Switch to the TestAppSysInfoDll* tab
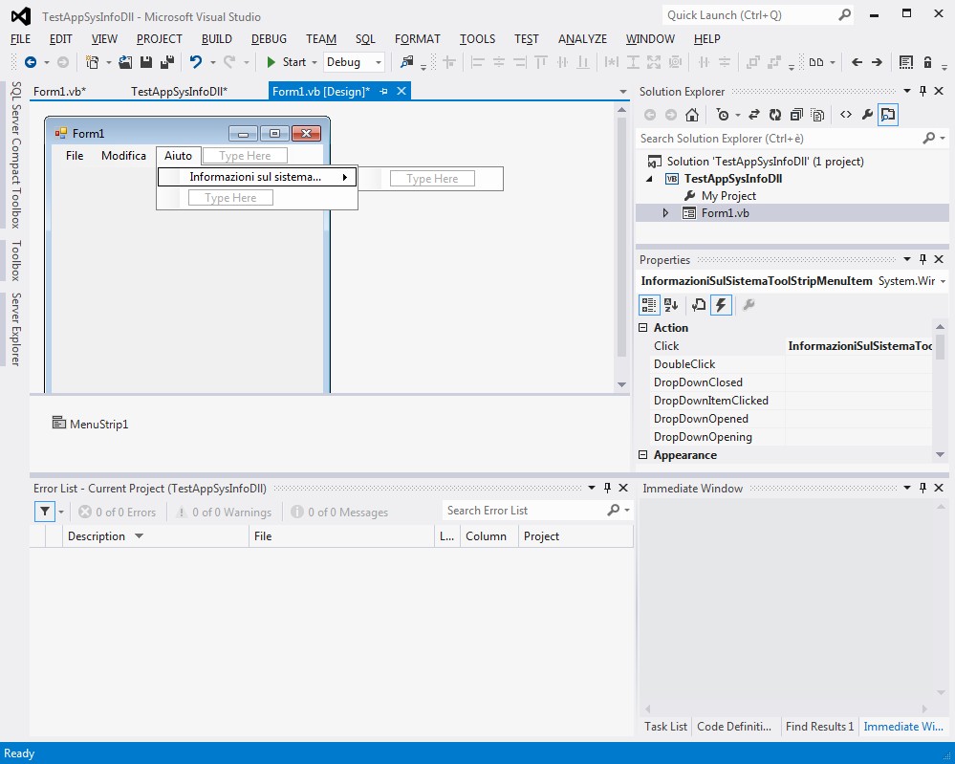Image resolution: width=955 pixels, height=764 pixels. (x=179, y=92)
